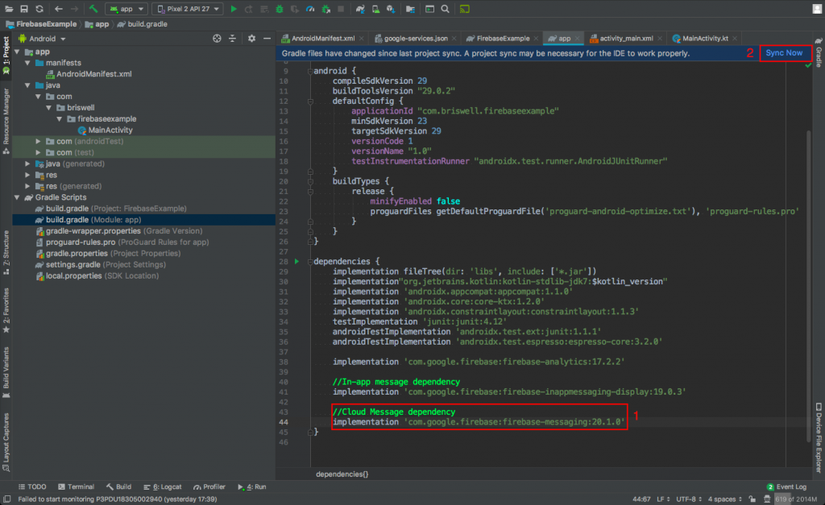The image size is (825, 505).
Task: Open the Search Everywhere magnifier icon
Action: 446,9
